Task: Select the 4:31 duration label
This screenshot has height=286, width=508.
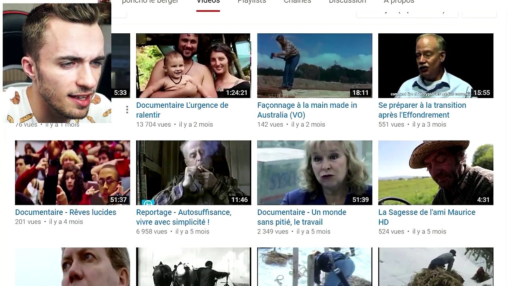Action: pos(483,200)
